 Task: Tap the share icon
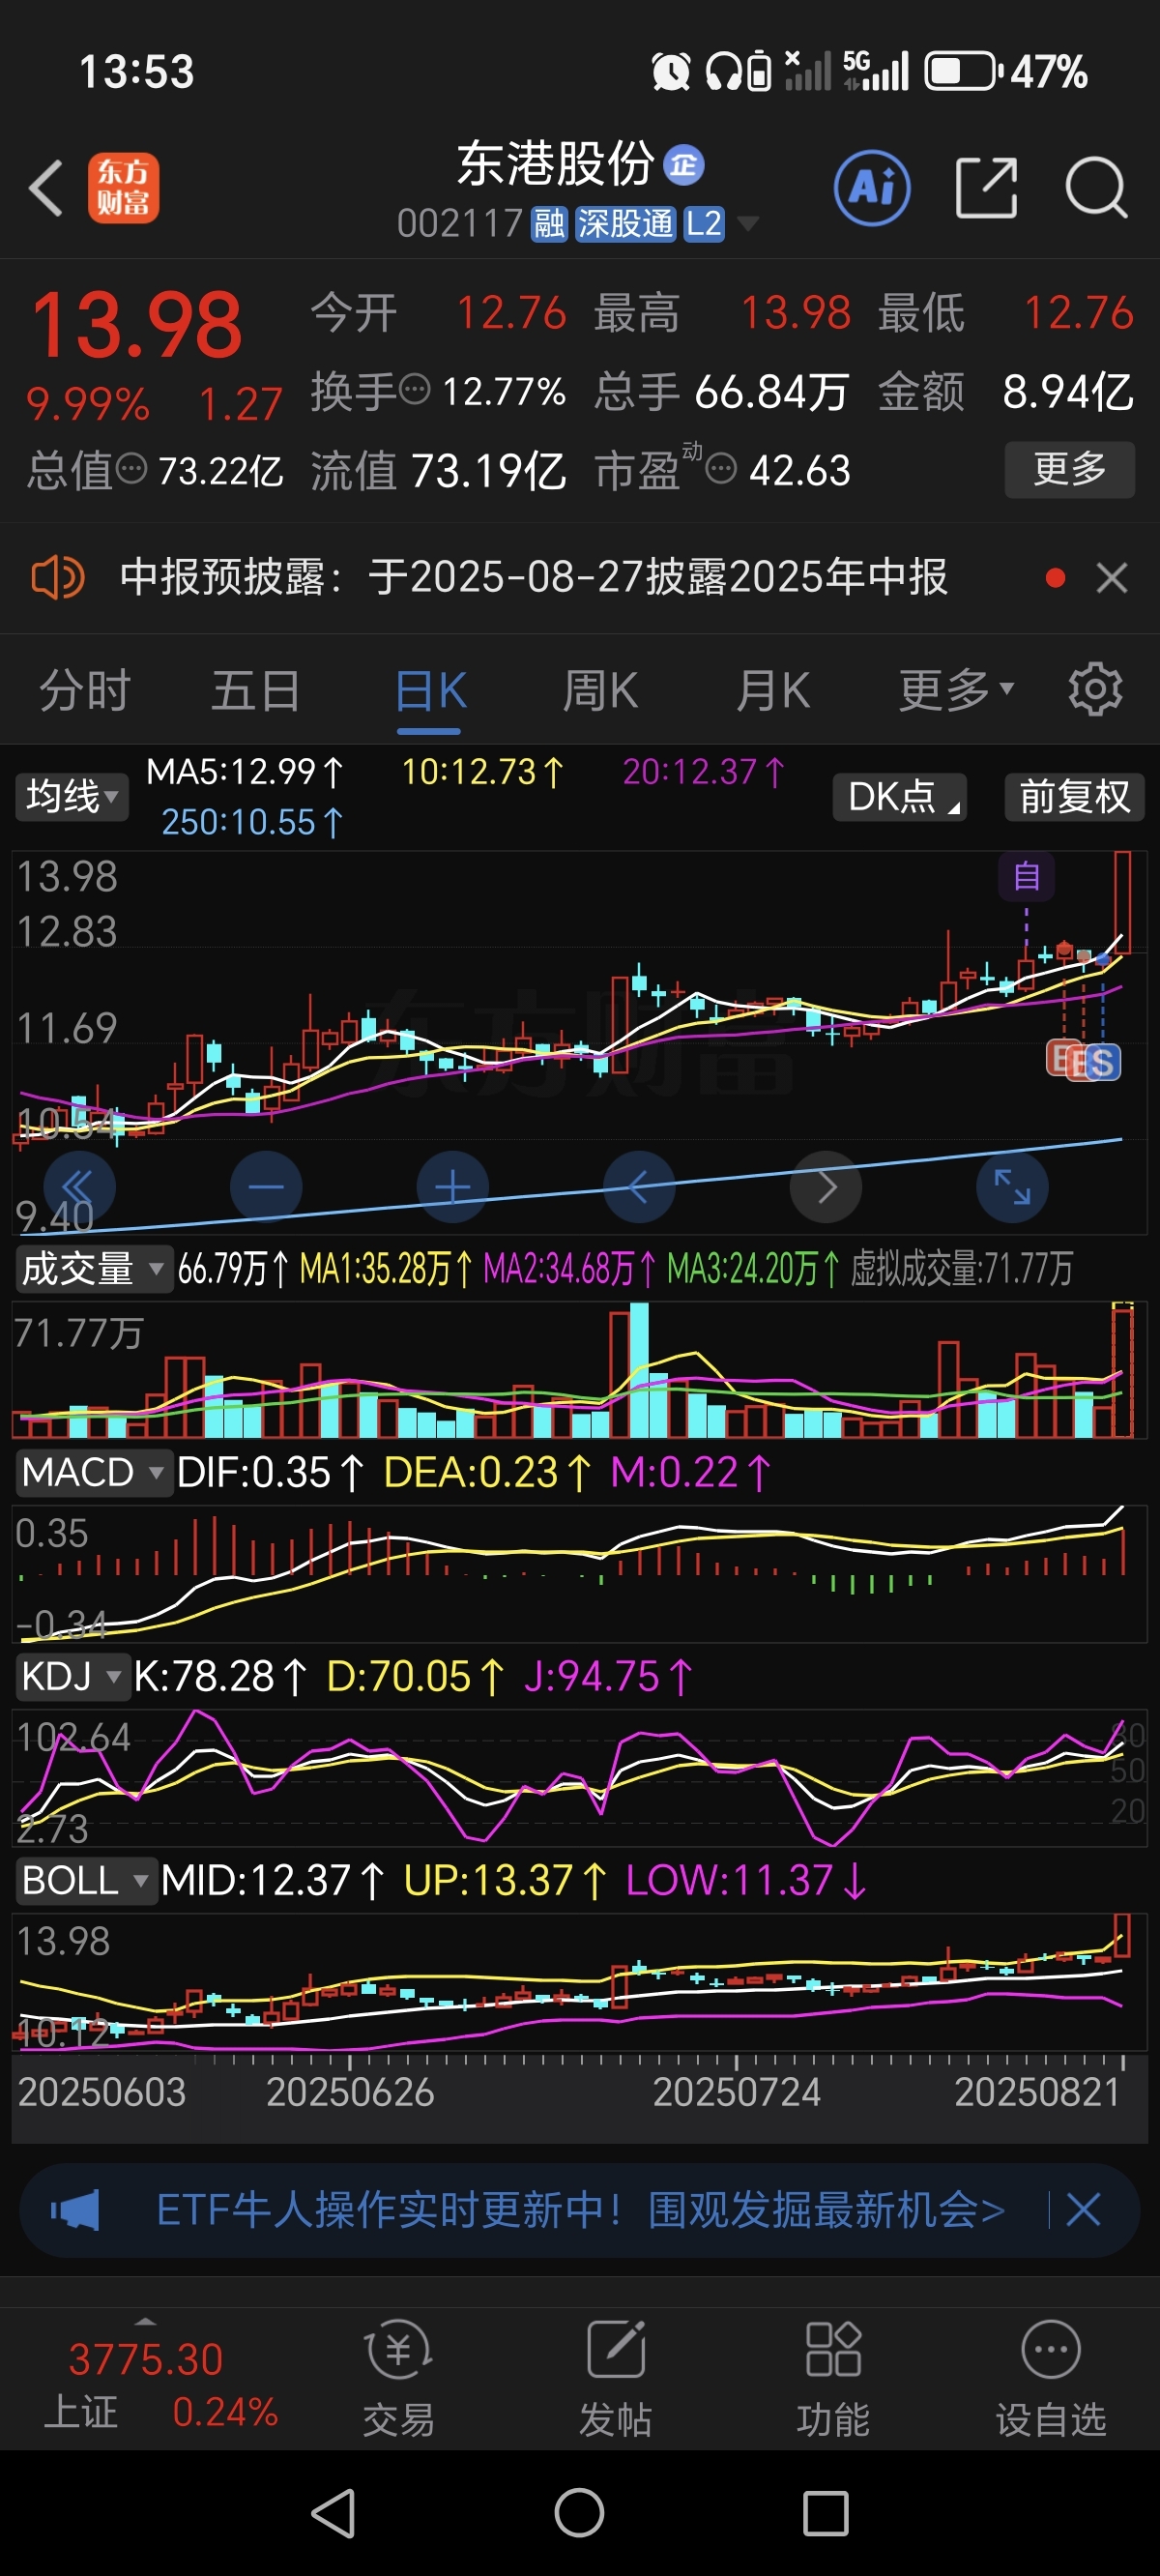(x=986, y=188)
